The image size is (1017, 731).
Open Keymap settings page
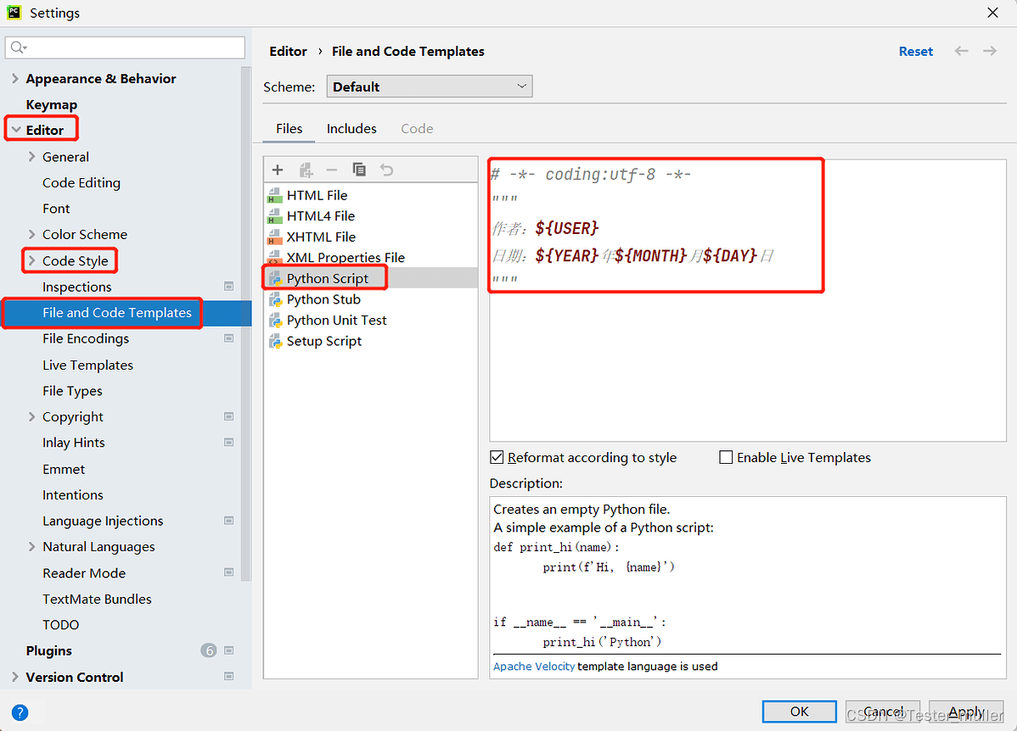coord(51,104)
